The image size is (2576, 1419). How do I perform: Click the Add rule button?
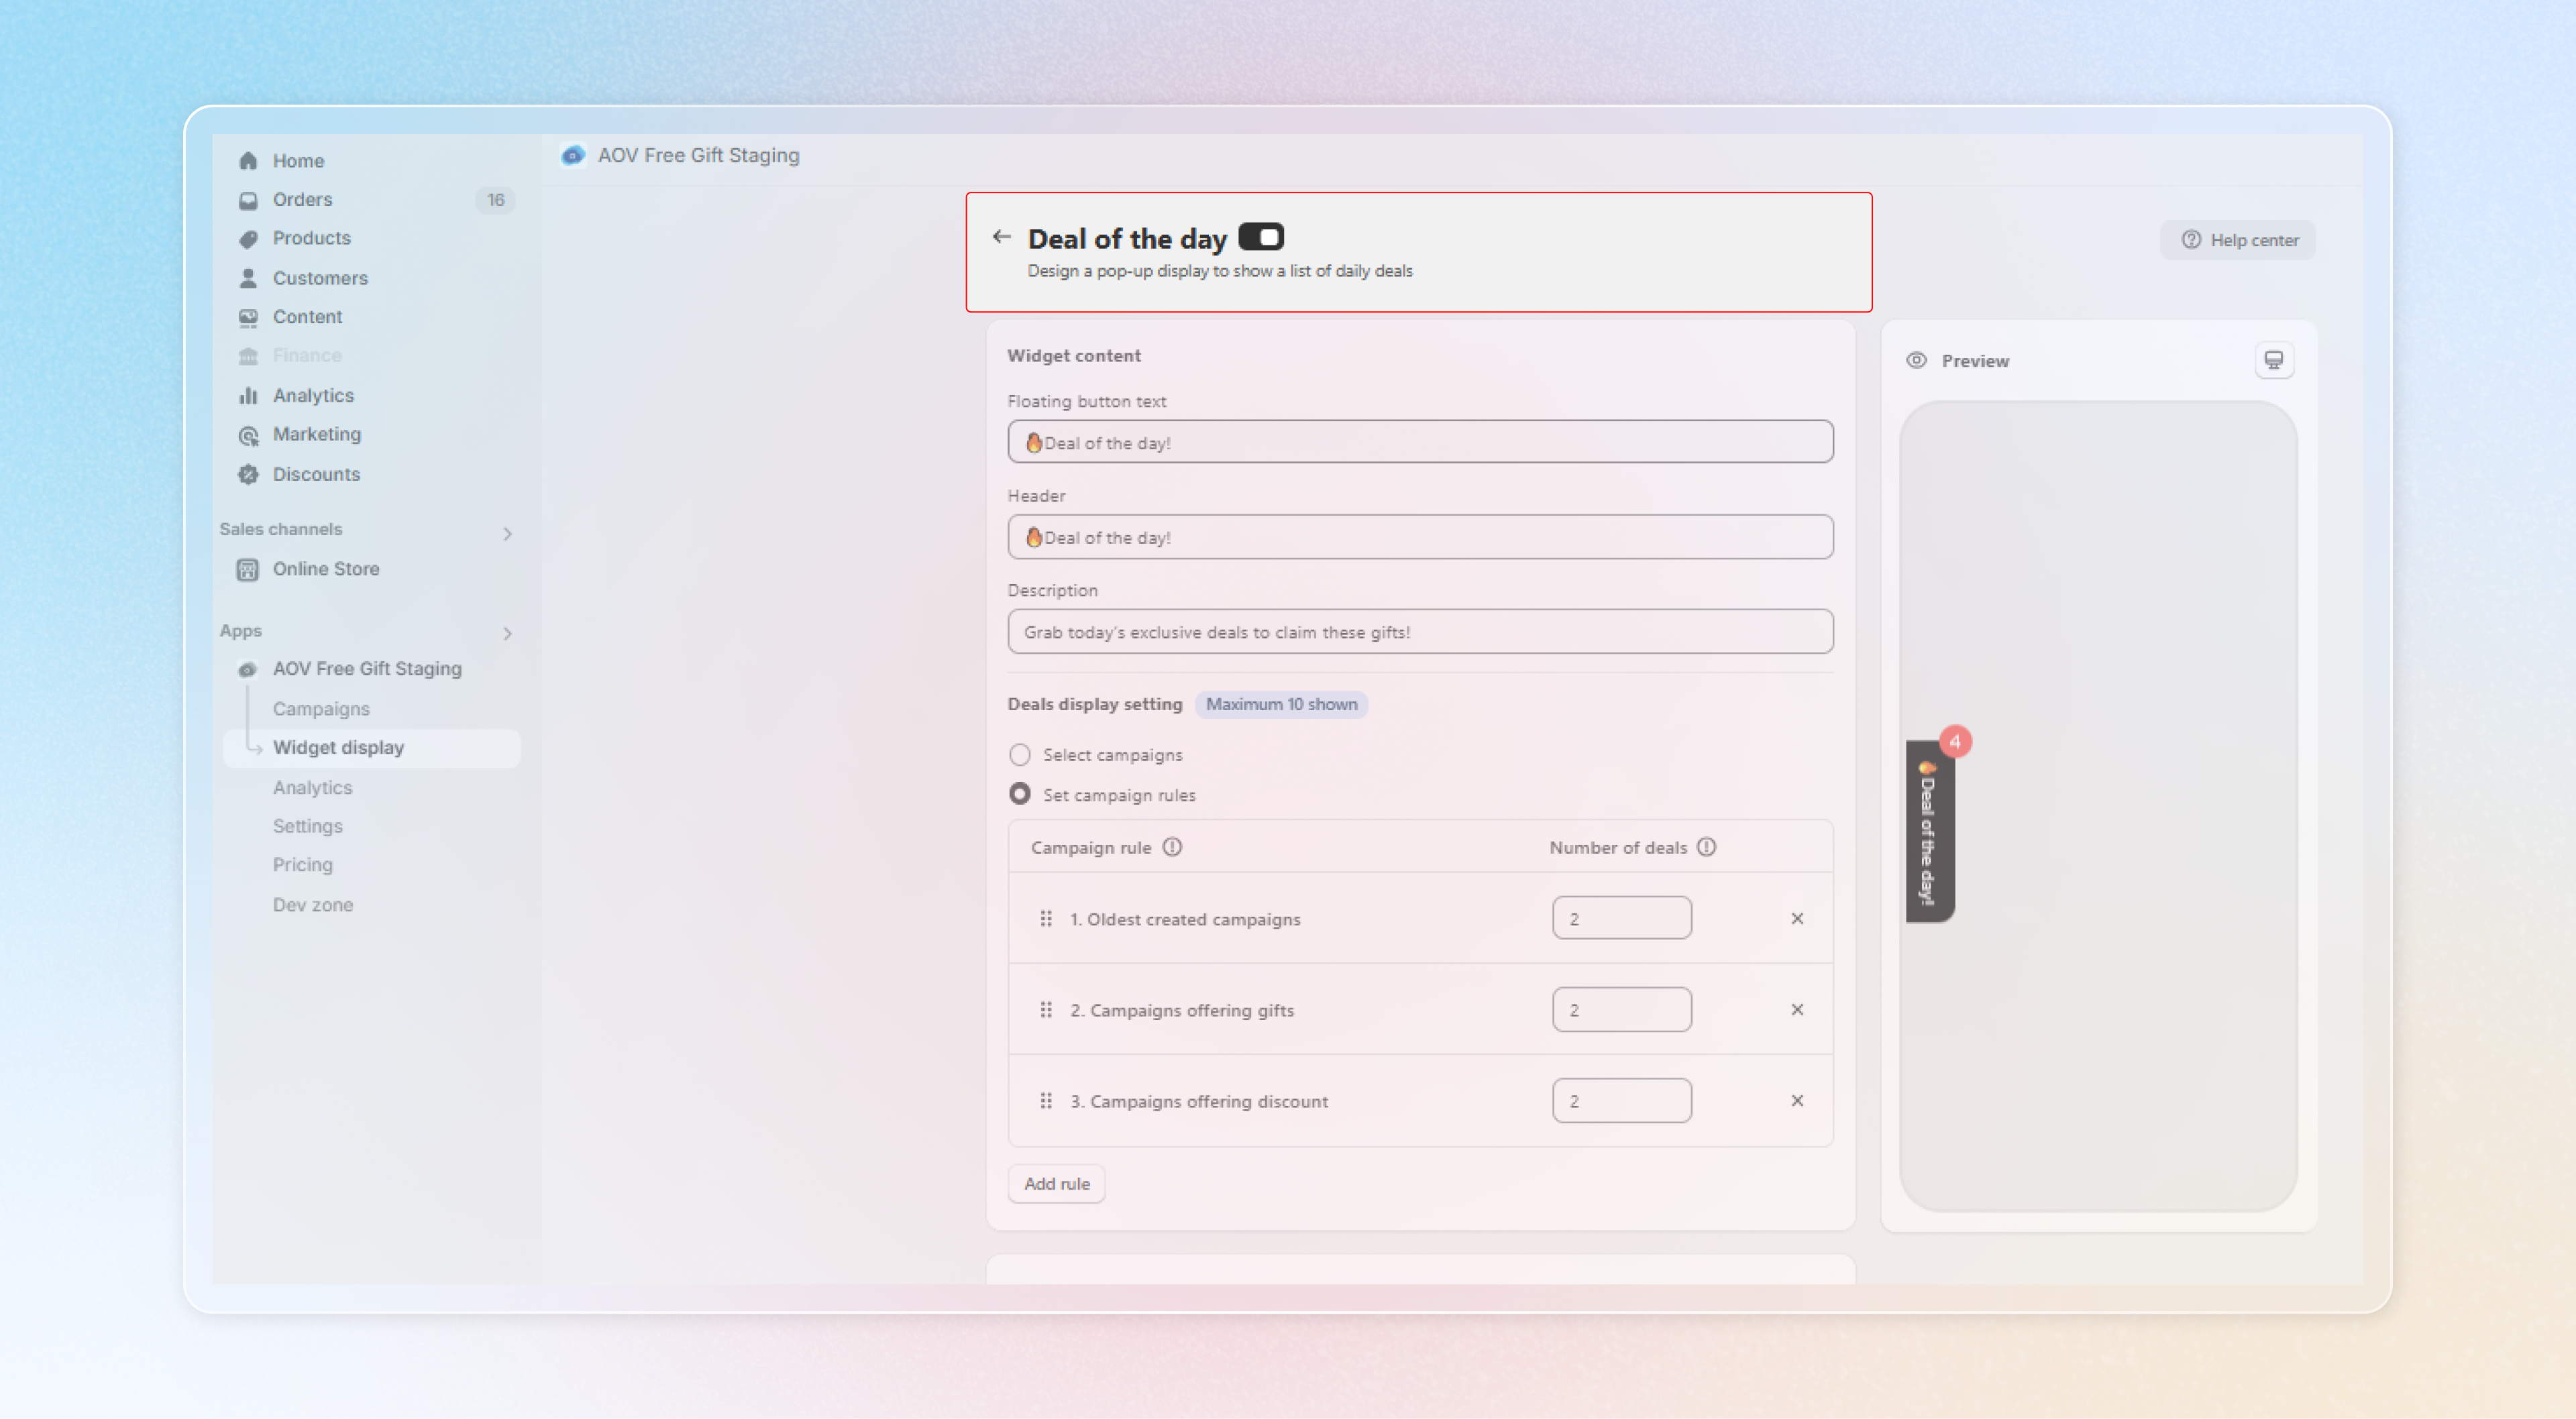pyautogui.click(x=1056, y=1183)
